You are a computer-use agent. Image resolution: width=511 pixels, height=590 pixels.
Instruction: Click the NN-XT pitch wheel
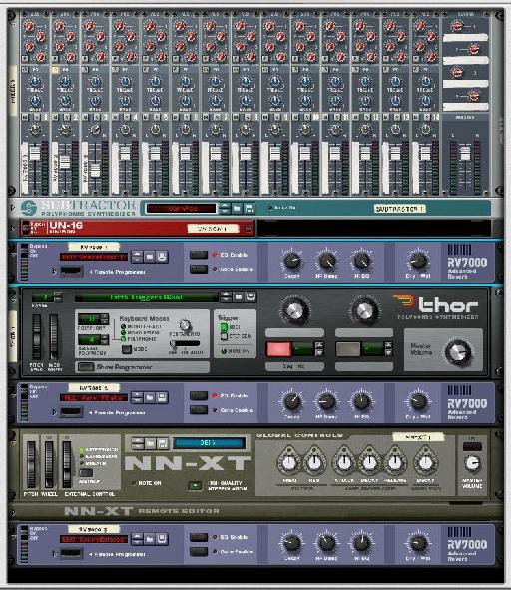coord(31,464)
